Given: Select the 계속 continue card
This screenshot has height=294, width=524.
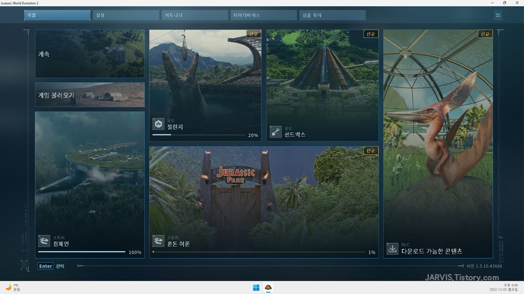Looking at the screenshot, I should pyautogui.click(x=90, y=54).
